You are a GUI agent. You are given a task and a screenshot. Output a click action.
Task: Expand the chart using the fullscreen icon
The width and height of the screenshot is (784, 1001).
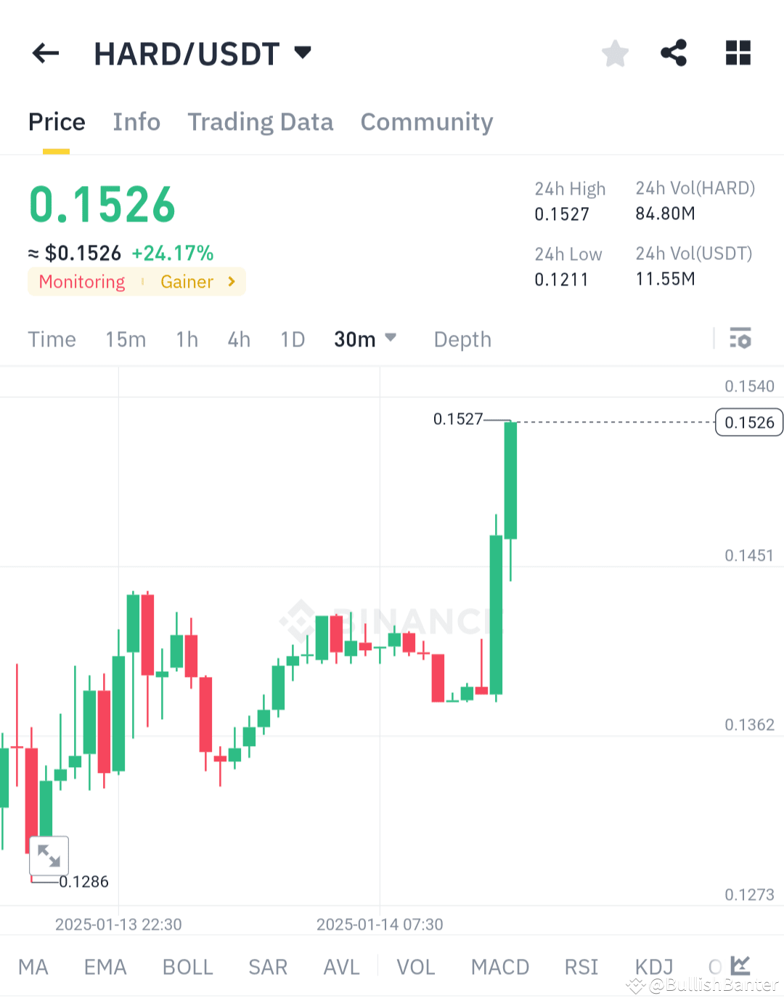49,856
